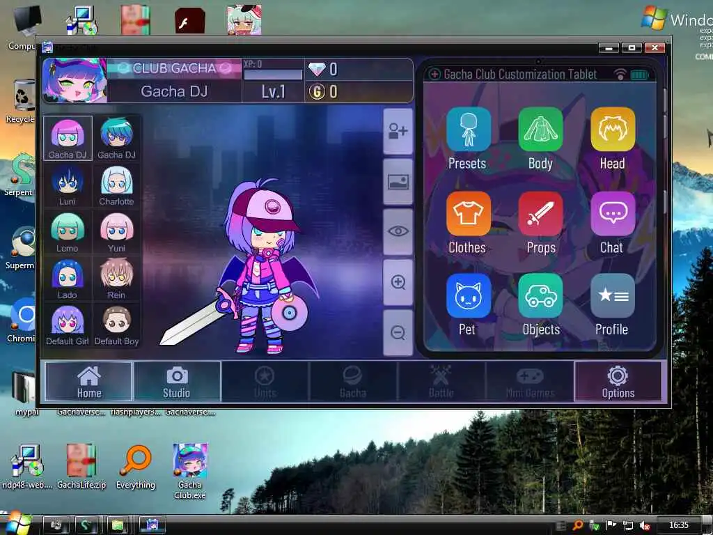Screen dimensions: 713x535
Task: Click the taskbar clock showing 16:35
Action: click(x=678, y=525)
